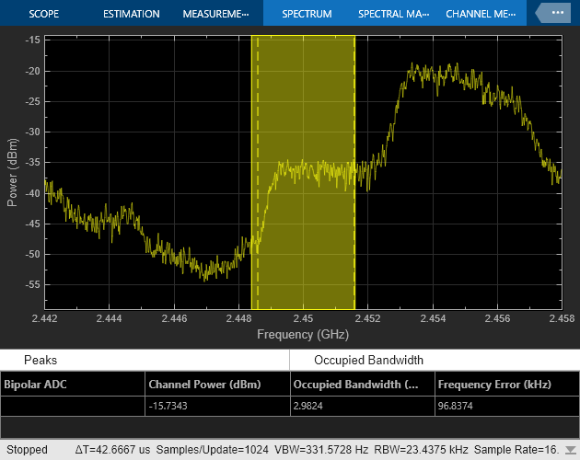This screenshot has height=460, width=580.
Task: Switch to CHANNEL MEASUREMENTS tab
Action: (481, 14)
